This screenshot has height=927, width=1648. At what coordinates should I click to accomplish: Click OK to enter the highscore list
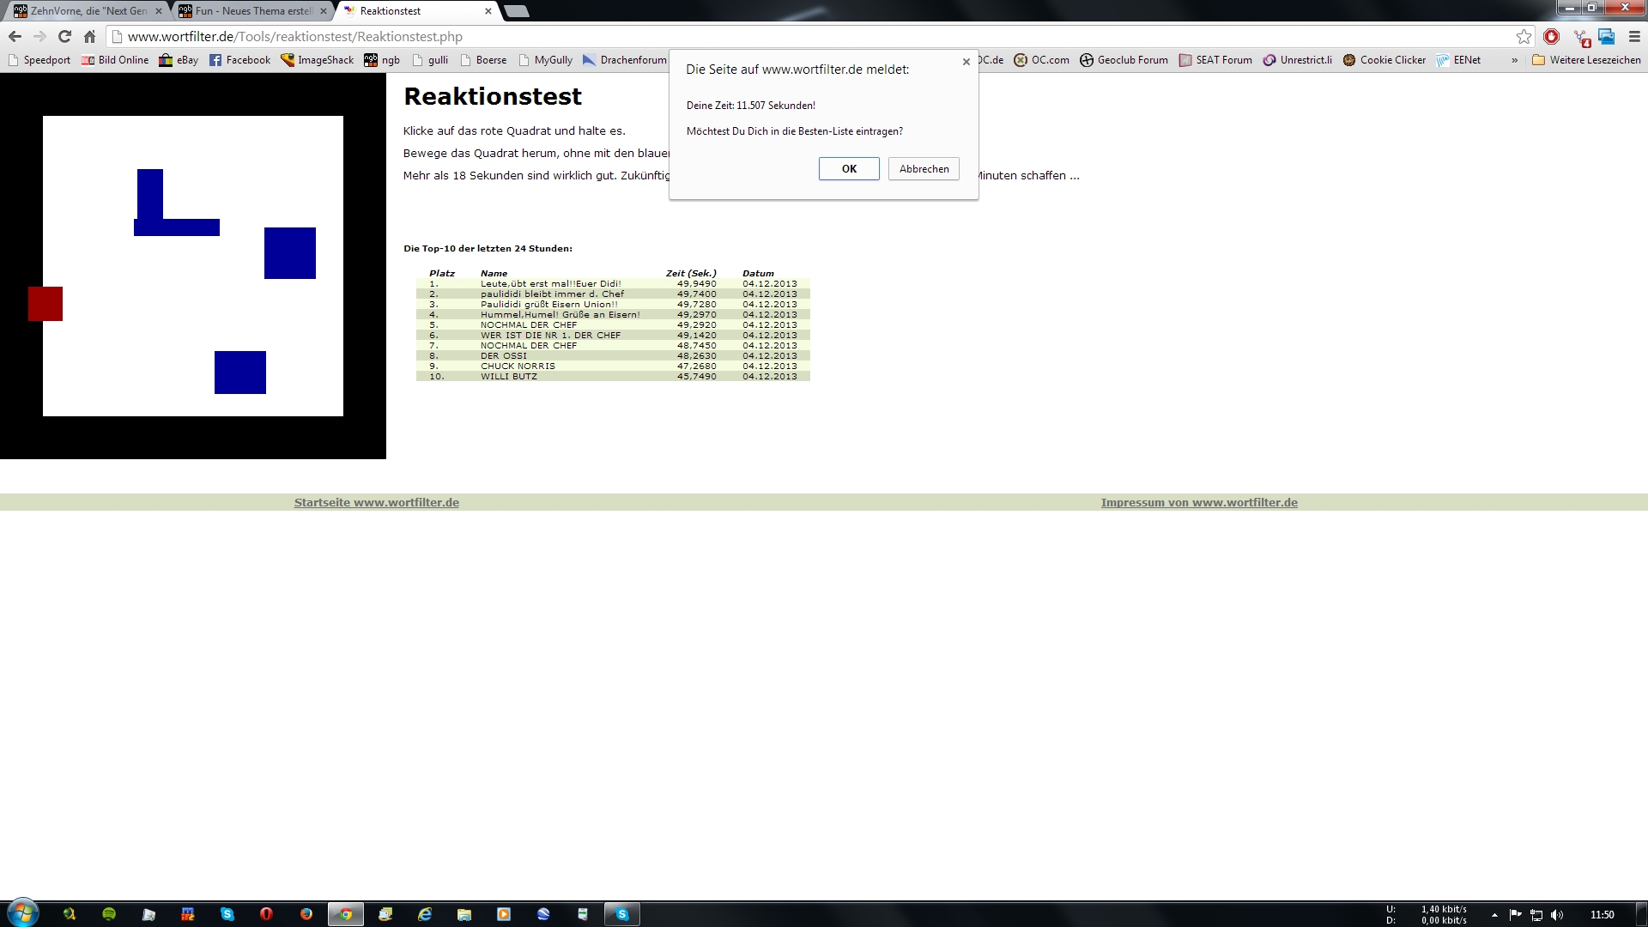848,169
